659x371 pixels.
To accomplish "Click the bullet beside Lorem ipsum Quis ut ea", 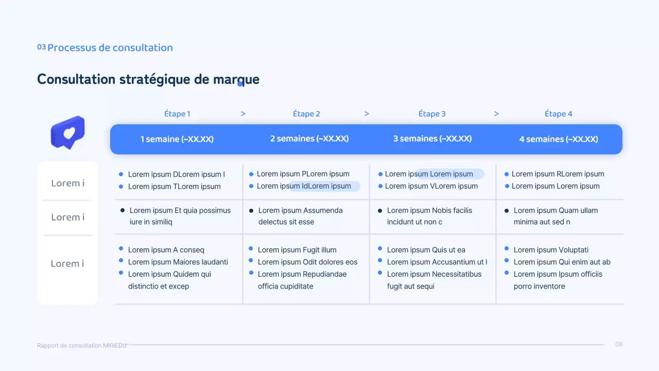I will pyautogui.click(x=379, y=250).
